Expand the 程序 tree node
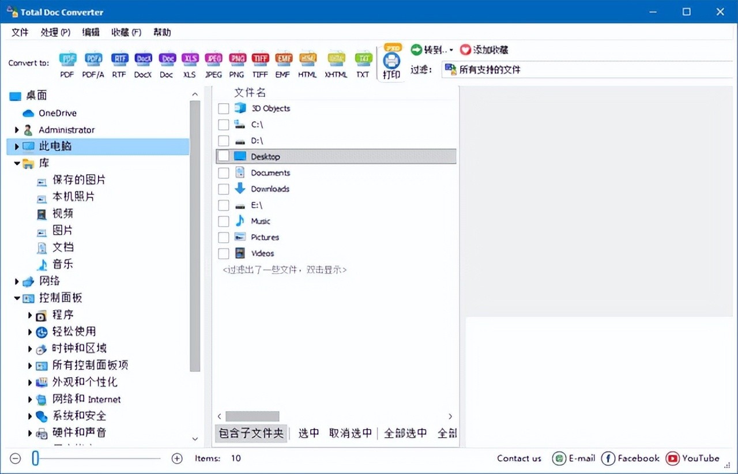 tap(30, 315)
